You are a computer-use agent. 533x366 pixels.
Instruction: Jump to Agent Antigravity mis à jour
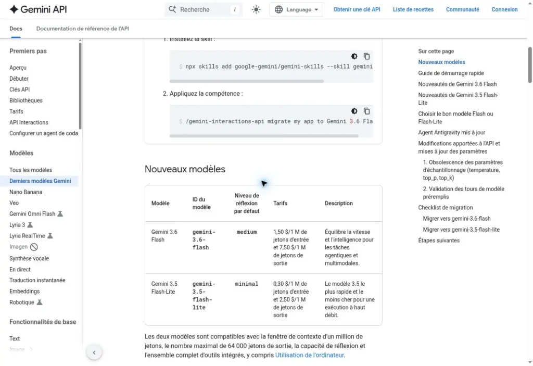[x=451, y=132]
